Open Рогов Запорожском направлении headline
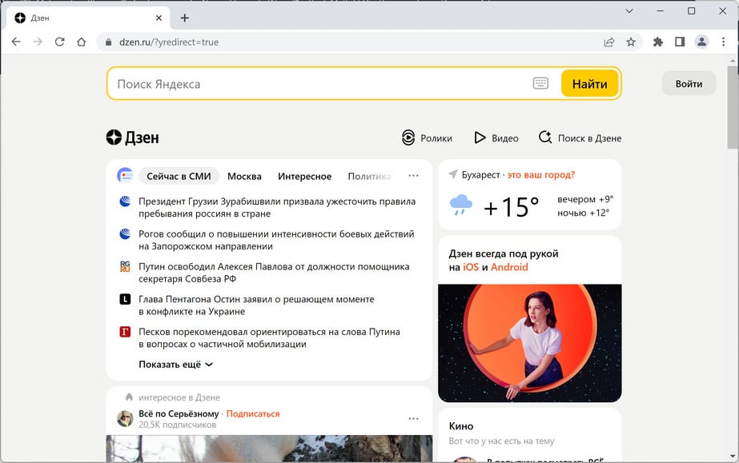The image size is (739, 463). [276, 240]
